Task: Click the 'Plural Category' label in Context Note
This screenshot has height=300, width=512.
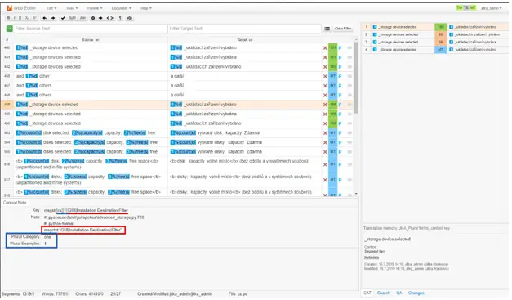Action: click(25, 237)
